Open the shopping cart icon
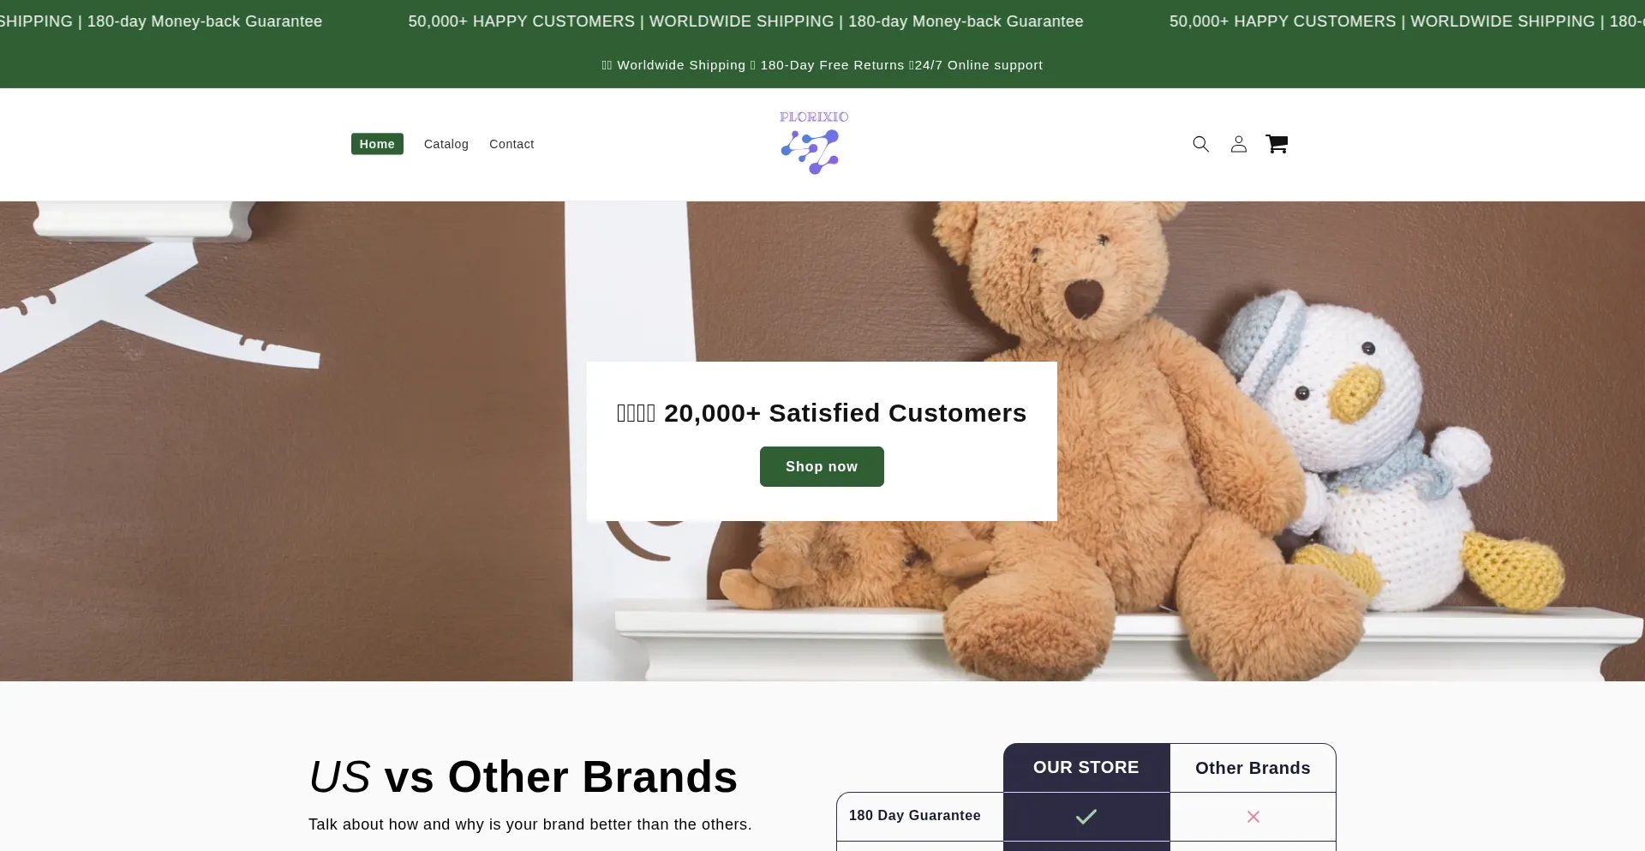Viewport: 1645px width, 851px height. pos(1277,144)
